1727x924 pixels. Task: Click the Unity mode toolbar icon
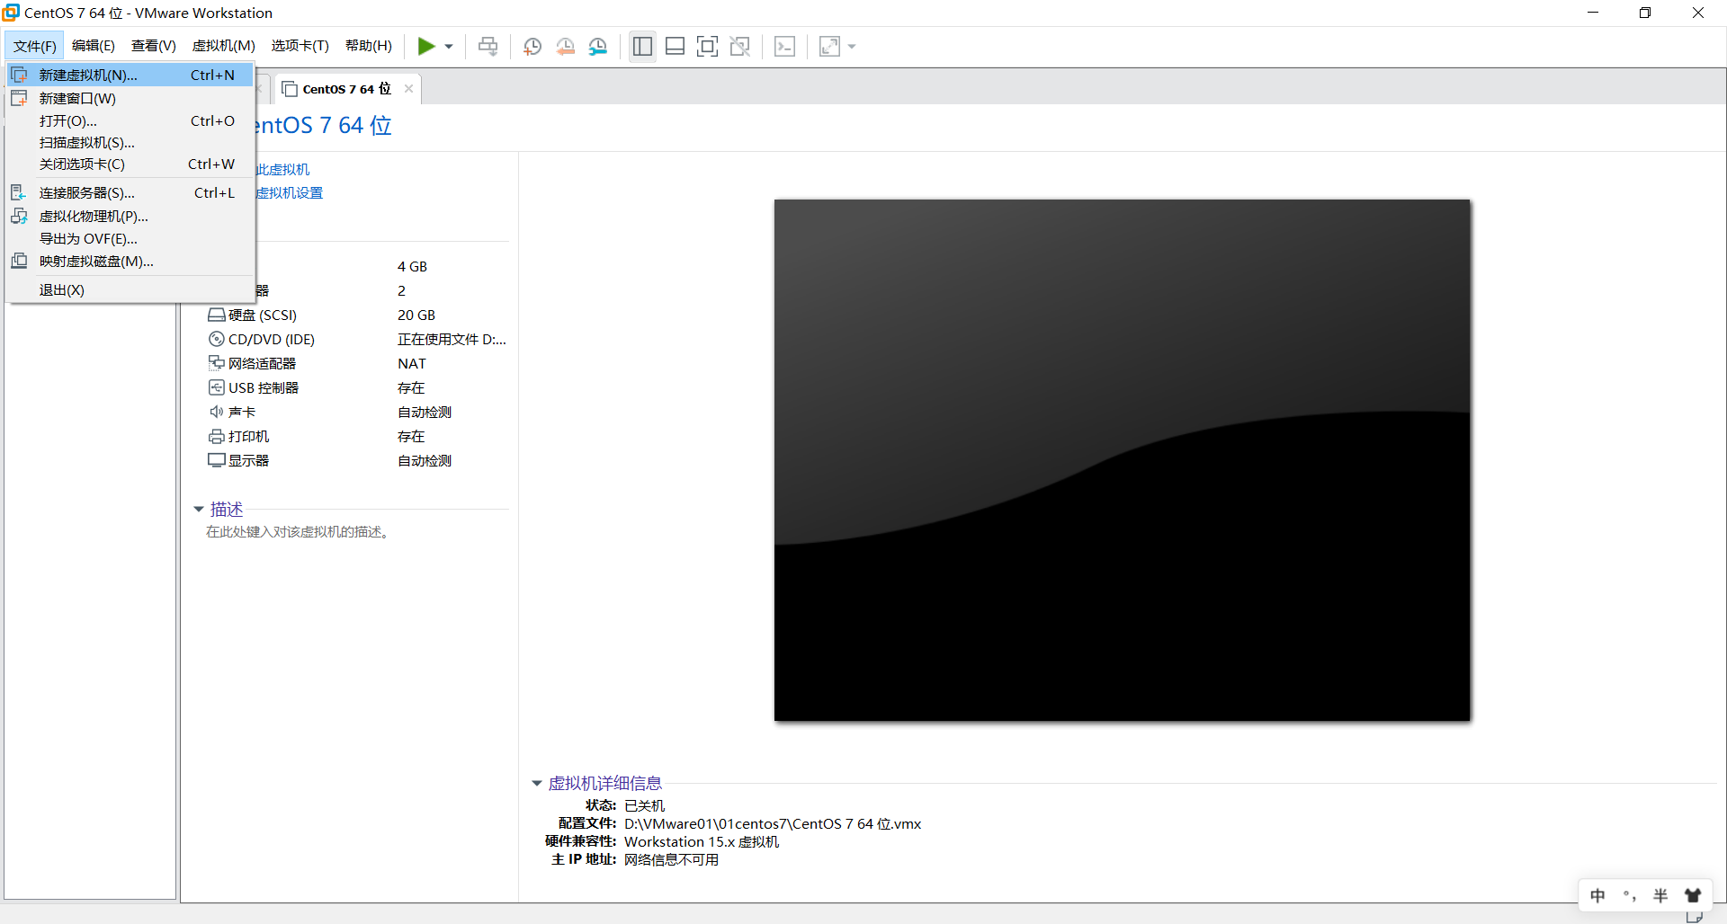[x=739, y=46]
